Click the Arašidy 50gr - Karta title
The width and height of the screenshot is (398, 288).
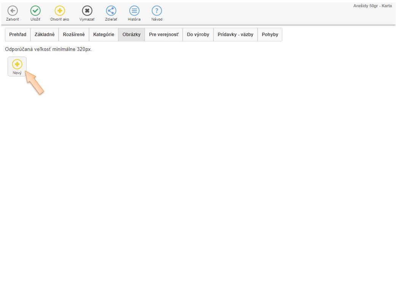[372, 6]
